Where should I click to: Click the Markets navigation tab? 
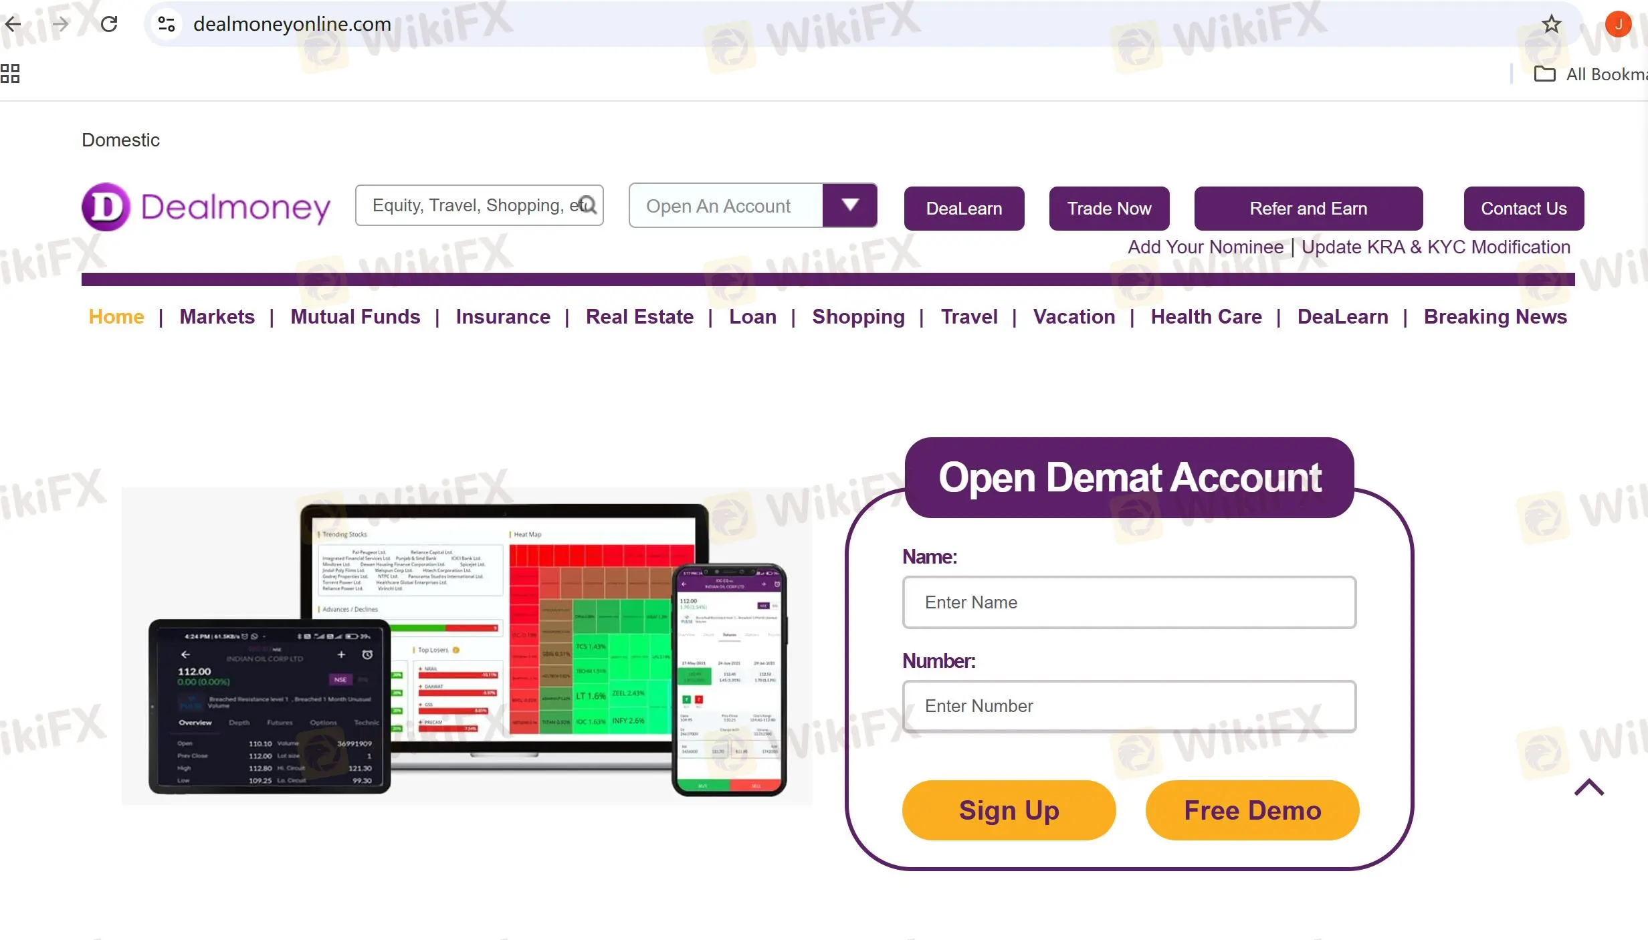click(217, 317)
